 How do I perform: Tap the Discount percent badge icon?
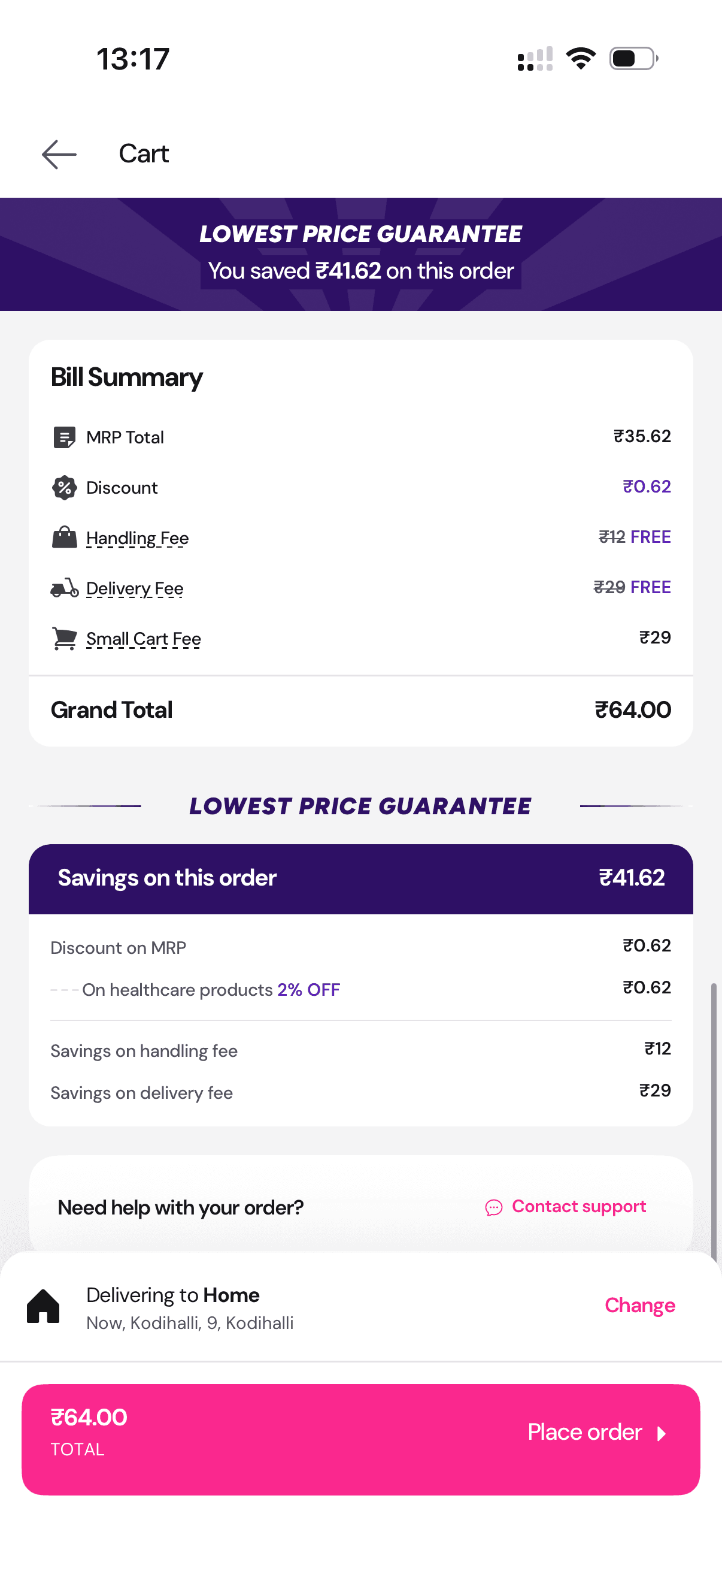click(x=64, y=487)
